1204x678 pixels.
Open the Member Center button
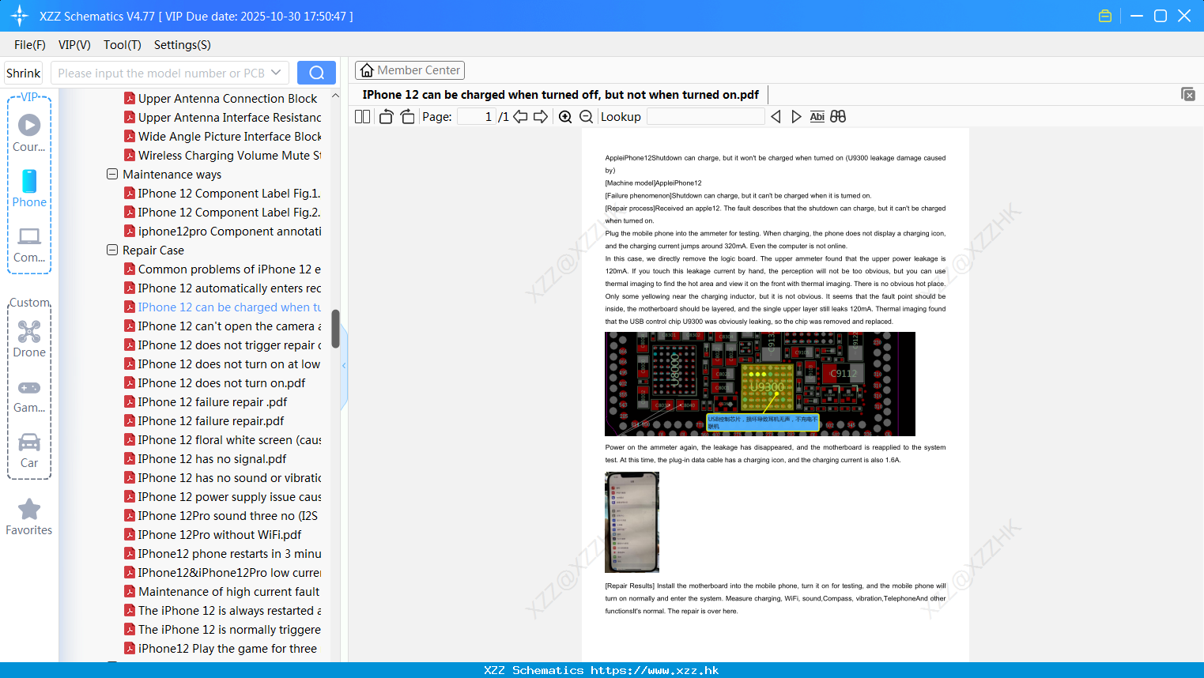(x=410, y=70)
